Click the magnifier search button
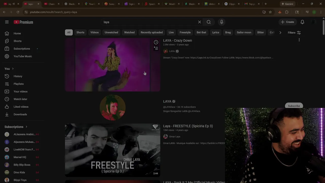The width and height of the screenshot is (325, 183). tap(209, 22)
